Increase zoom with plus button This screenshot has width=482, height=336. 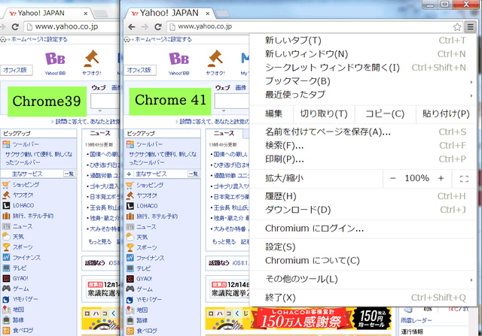[441, 178]
